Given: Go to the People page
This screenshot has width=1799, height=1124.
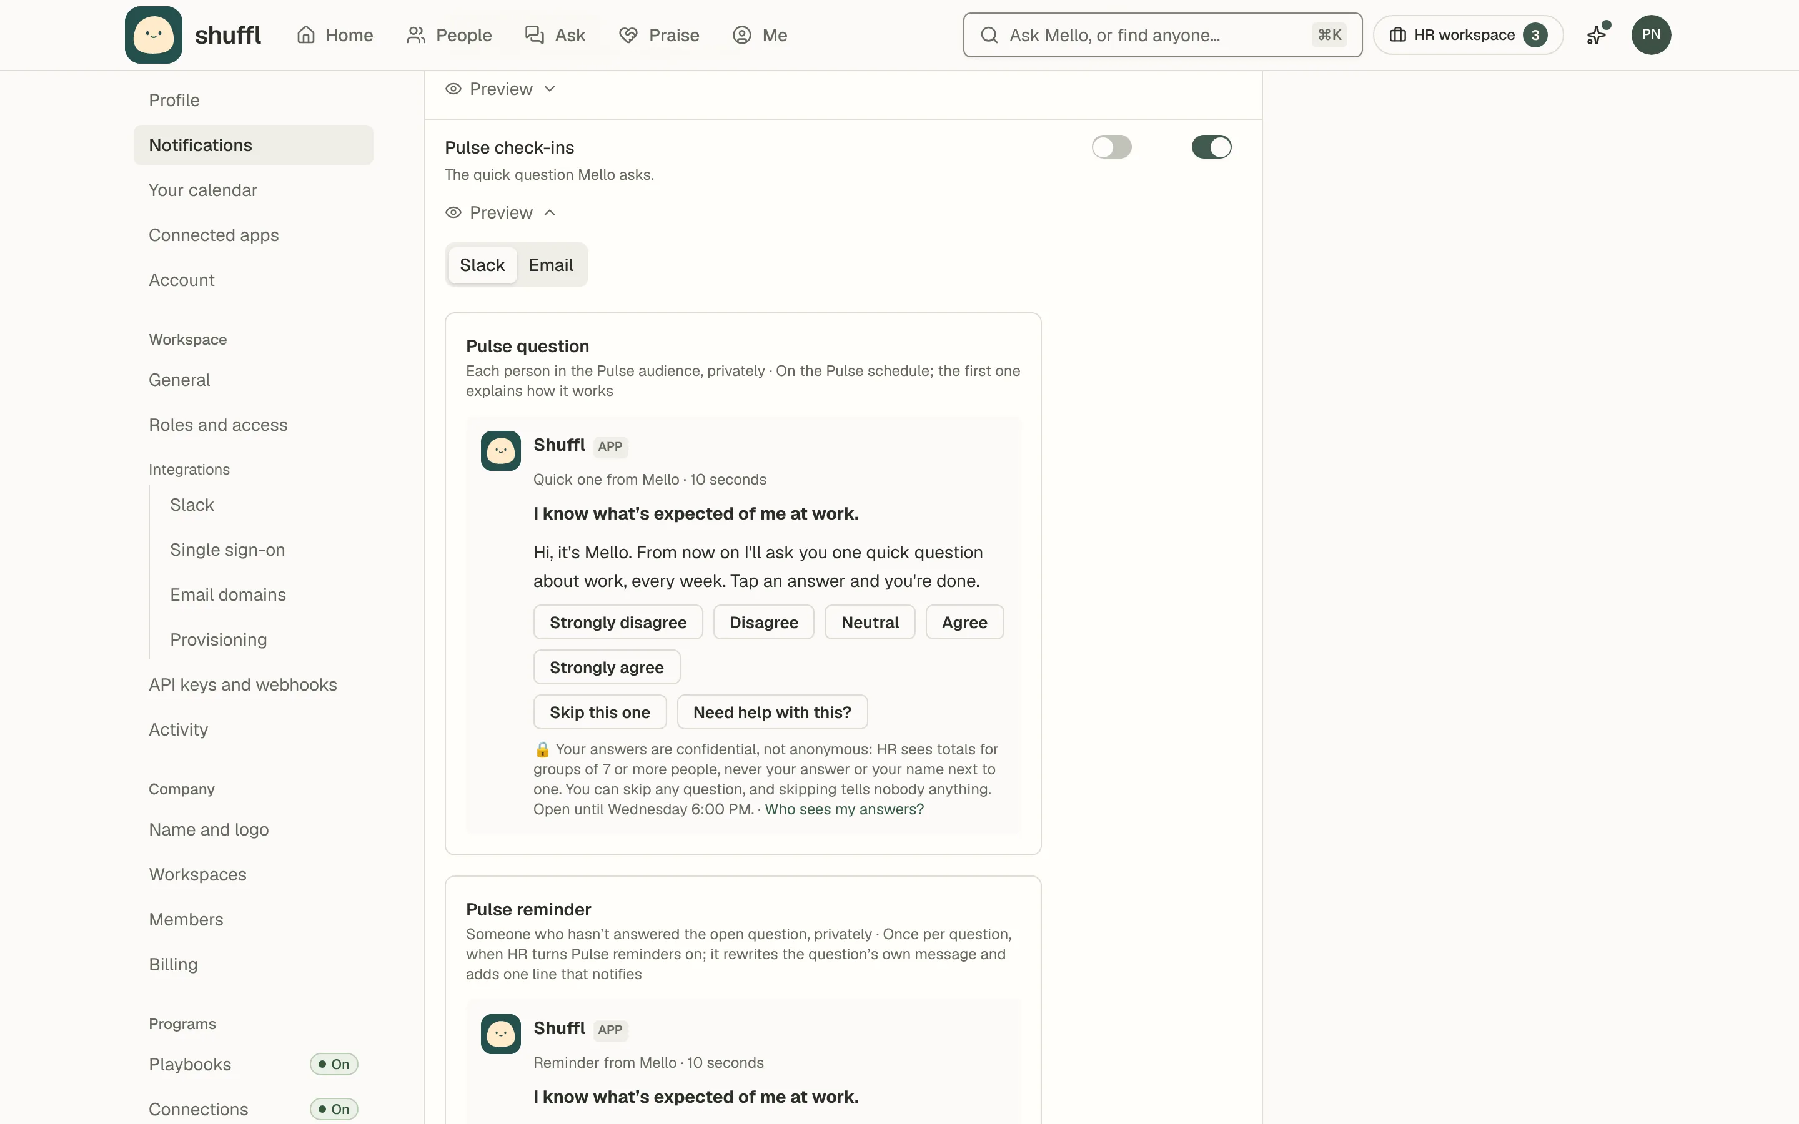Looking at the screenshot, I should tap(449, 35).
